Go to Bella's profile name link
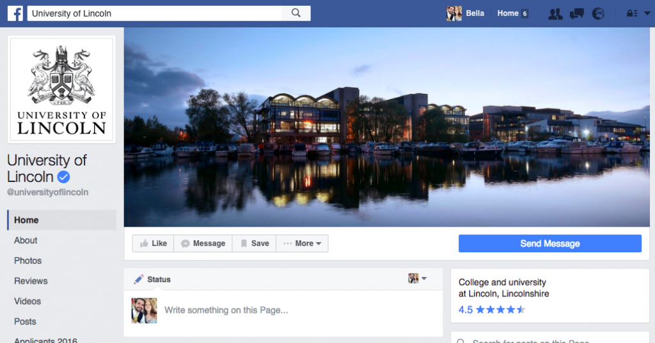The image size is (655, 343). pyautogui.click(x=475, y=13)
